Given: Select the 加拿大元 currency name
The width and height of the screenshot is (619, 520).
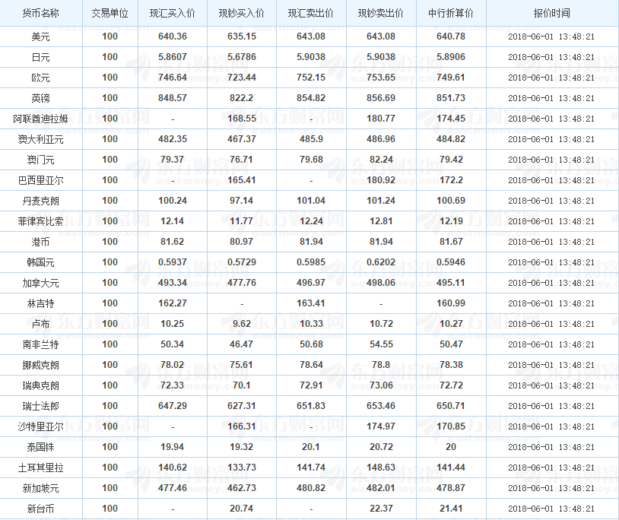Looking at the screenshot, I should point(40,283).
